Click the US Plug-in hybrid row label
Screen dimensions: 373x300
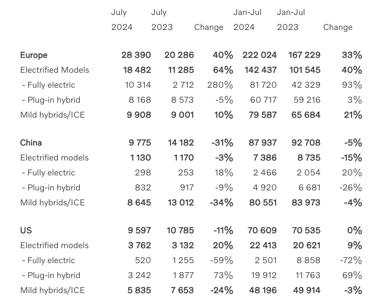click(51, 275)
